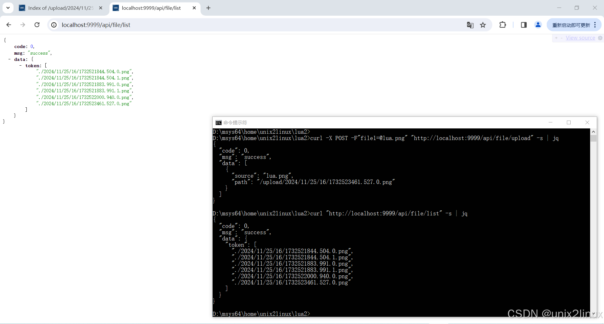Click the browser JSON entry 1732521883.991.1.png
Viewport: 604px width, 324px height.
pyautogui.click(x=84, y=91)
